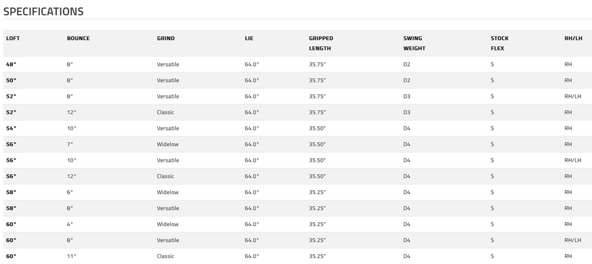592x264 pixels.
Task: Select the LIE column header
Action: click(x=249, y=38)
